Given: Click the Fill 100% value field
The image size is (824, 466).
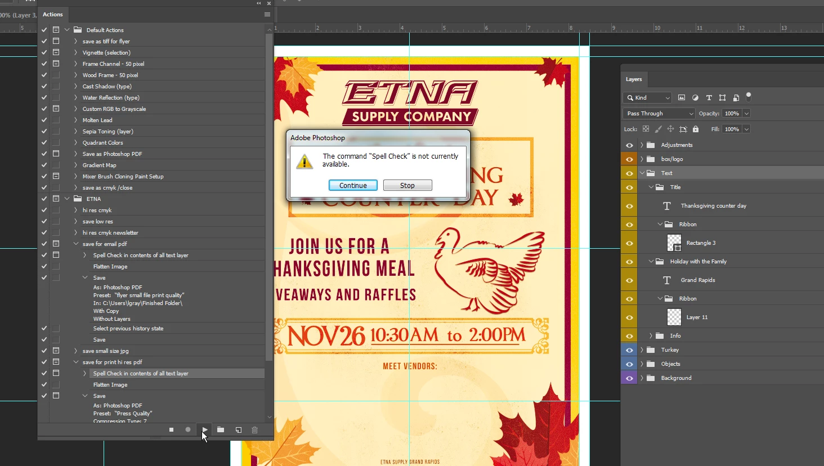Looking at the screenshot, I should pyautogui.click(x=732, y=129).
